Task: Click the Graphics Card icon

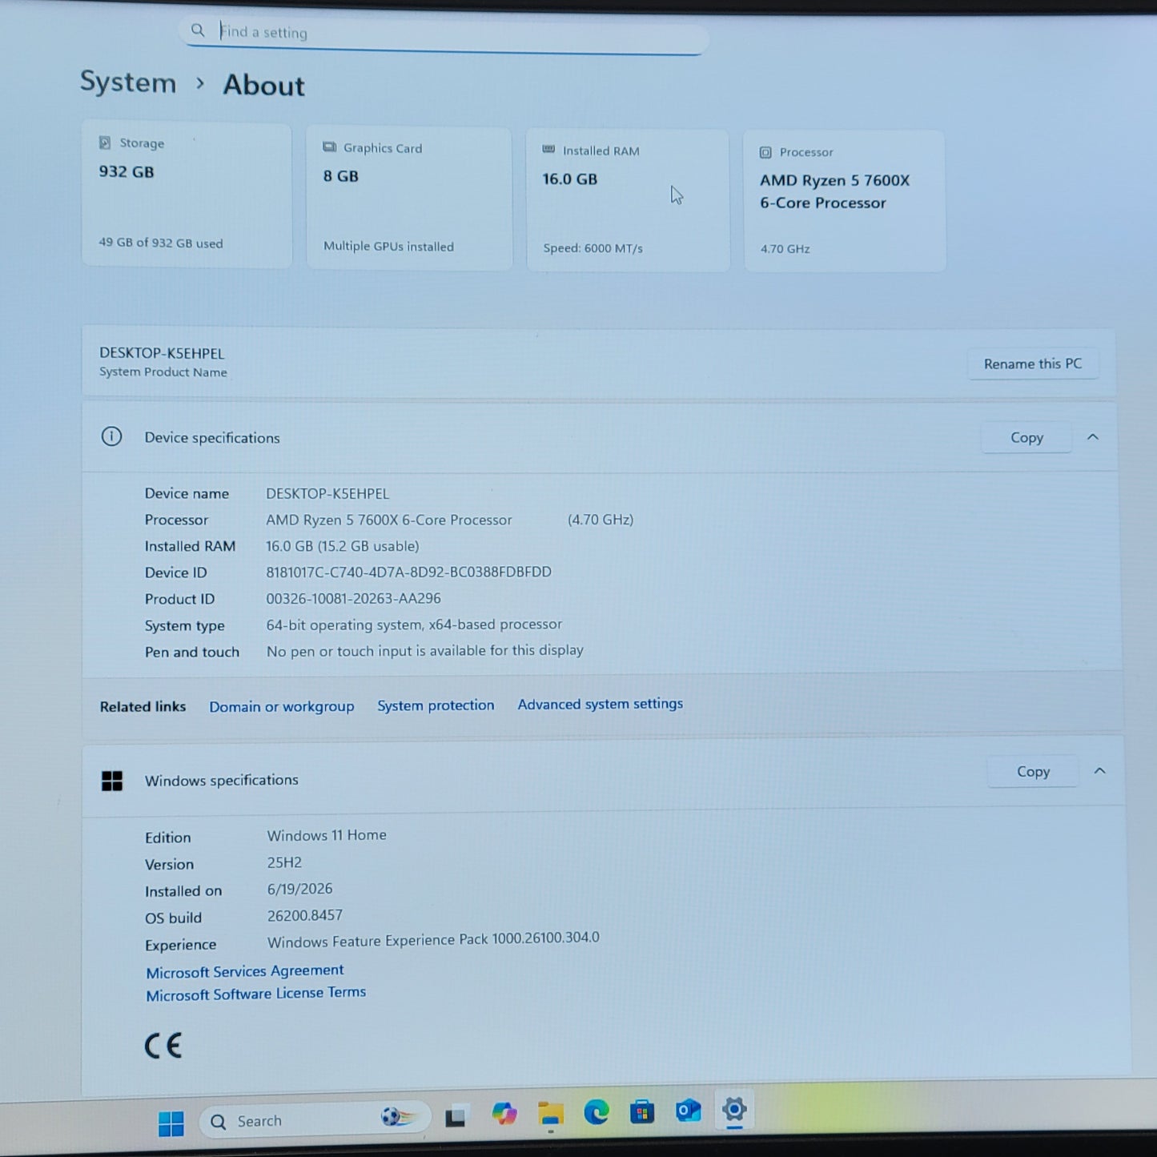Action: pos(329,147)
